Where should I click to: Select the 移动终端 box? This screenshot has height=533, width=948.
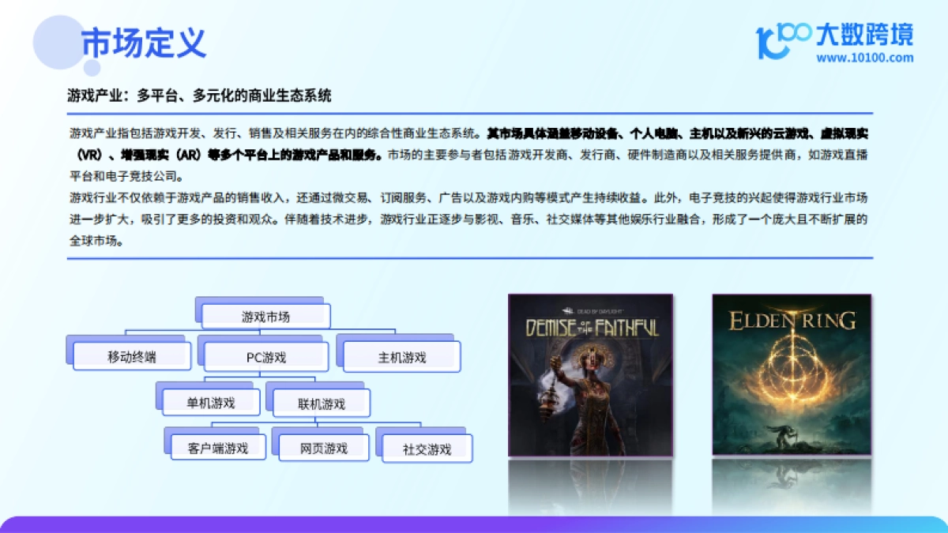point(130,356)
